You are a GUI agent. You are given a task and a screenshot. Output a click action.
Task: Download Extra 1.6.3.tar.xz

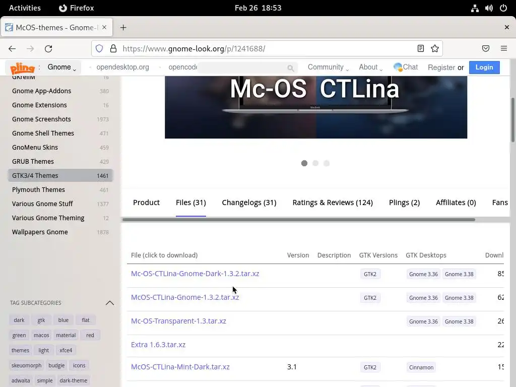pos(158,345)
